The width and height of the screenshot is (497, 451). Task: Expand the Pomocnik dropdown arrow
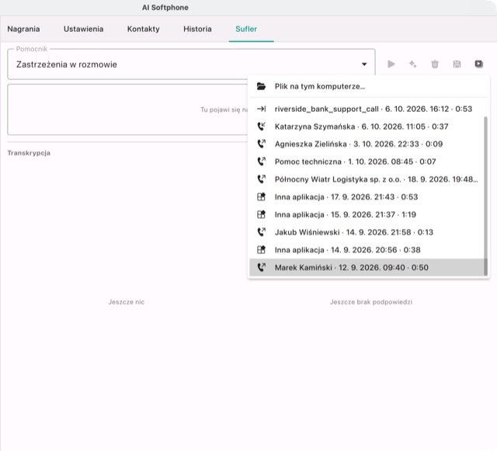(x=364, y=64)
